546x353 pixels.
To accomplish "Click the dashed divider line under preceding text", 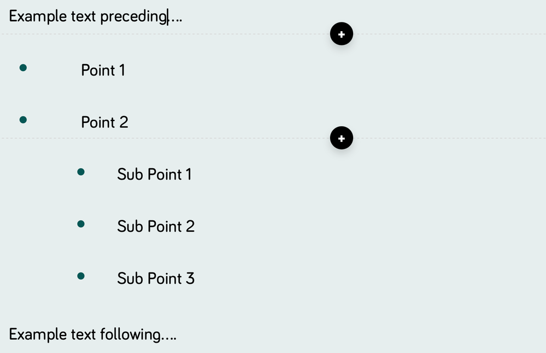I will point(164,34).
